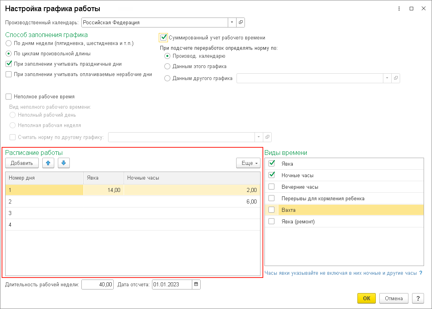Toggle summarized working time accounting checkbox
The width and height of the screenshot is (432, 309).
(x=163, y=37)
